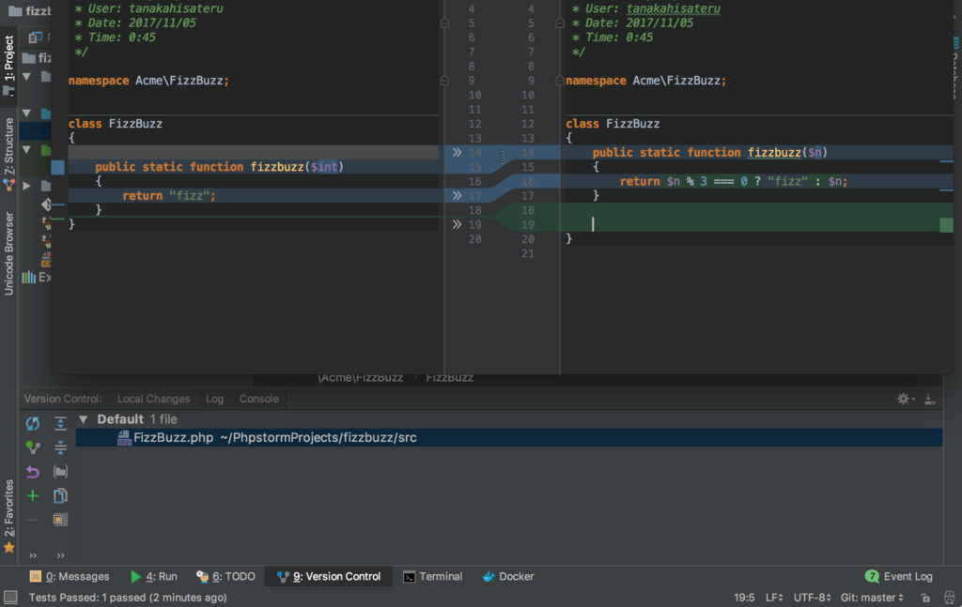
Task: Click $n parameter in fizzbuzz signature
Action: (x=815, y=153)
